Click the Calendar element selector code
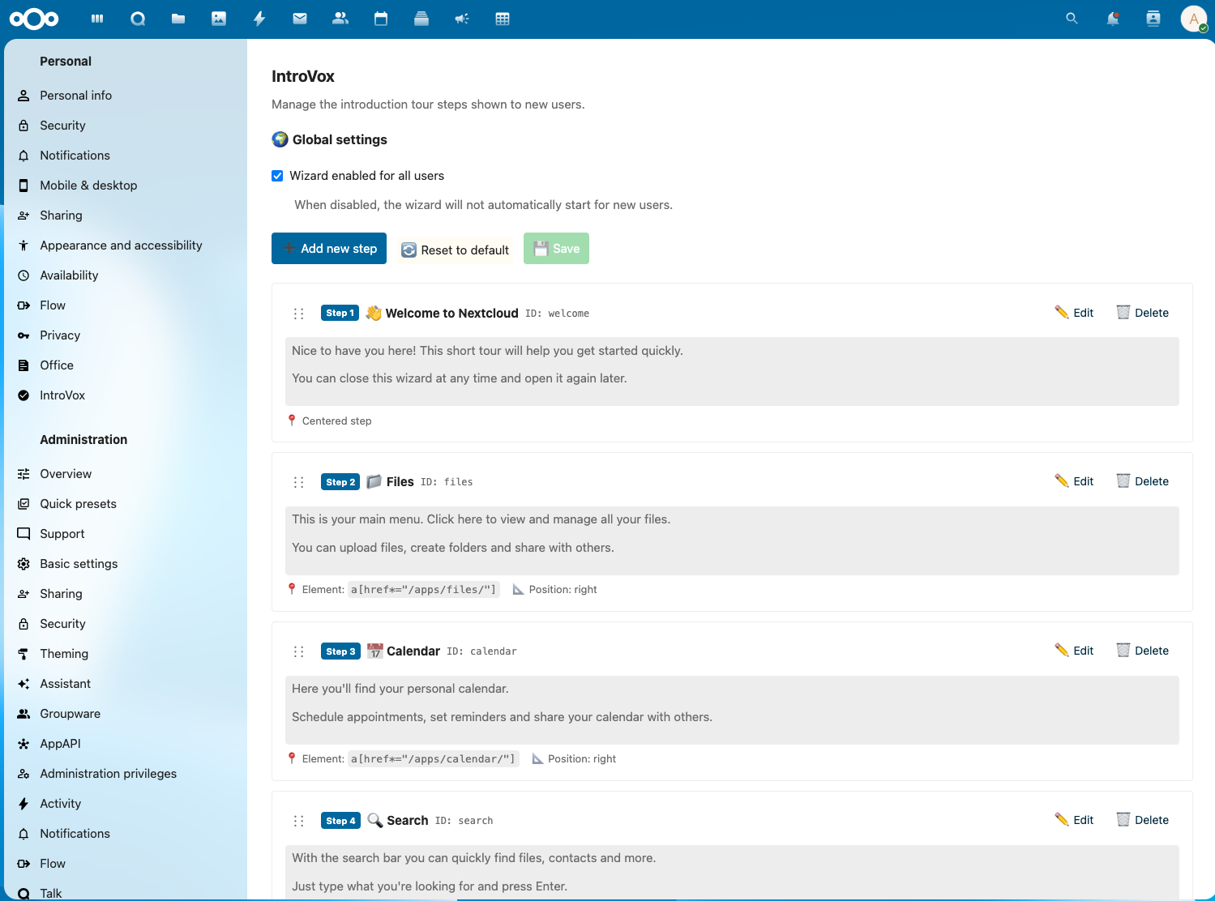This screenshot has height=901, width=1215. pos(434,759)
